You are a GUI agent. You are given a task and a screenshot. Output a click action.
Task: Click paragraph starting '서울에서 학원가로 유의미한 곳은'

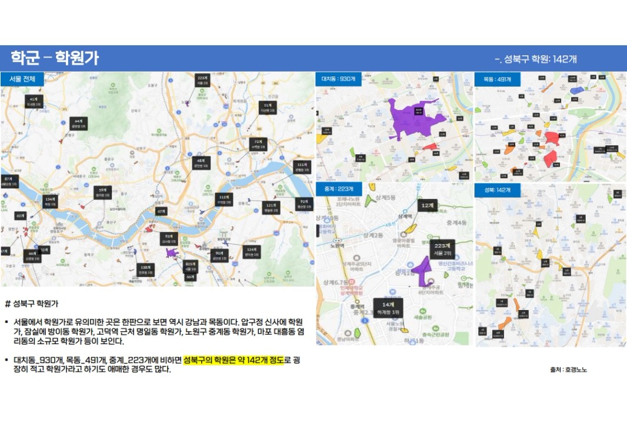point(159,331)
